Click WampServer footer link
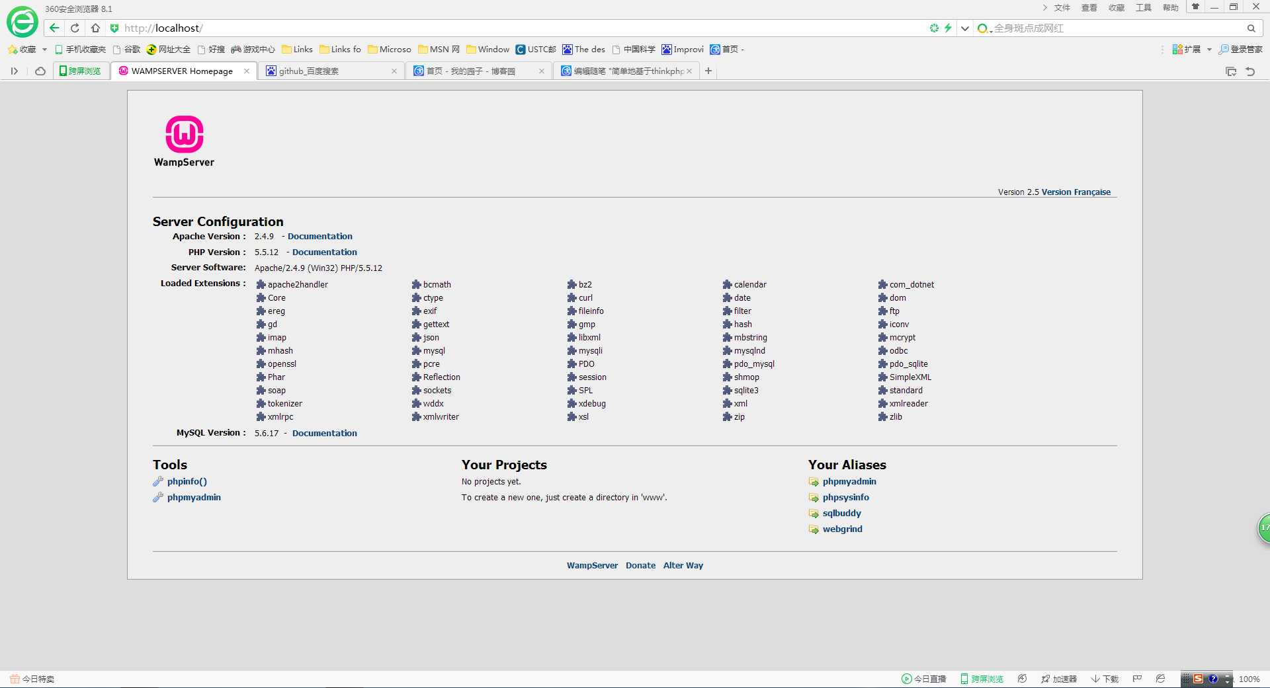This screenshot has width=1270, height=688. point(592,565)
